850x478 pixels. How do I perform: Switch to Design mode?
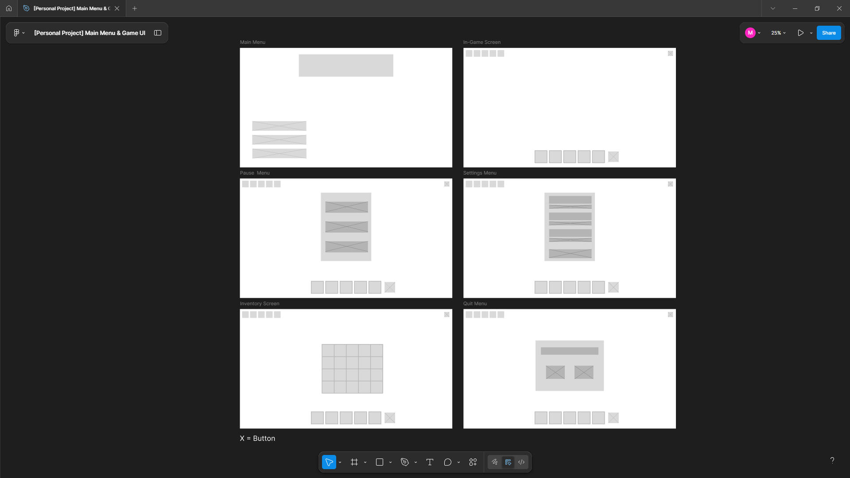[x=508, y=462]
